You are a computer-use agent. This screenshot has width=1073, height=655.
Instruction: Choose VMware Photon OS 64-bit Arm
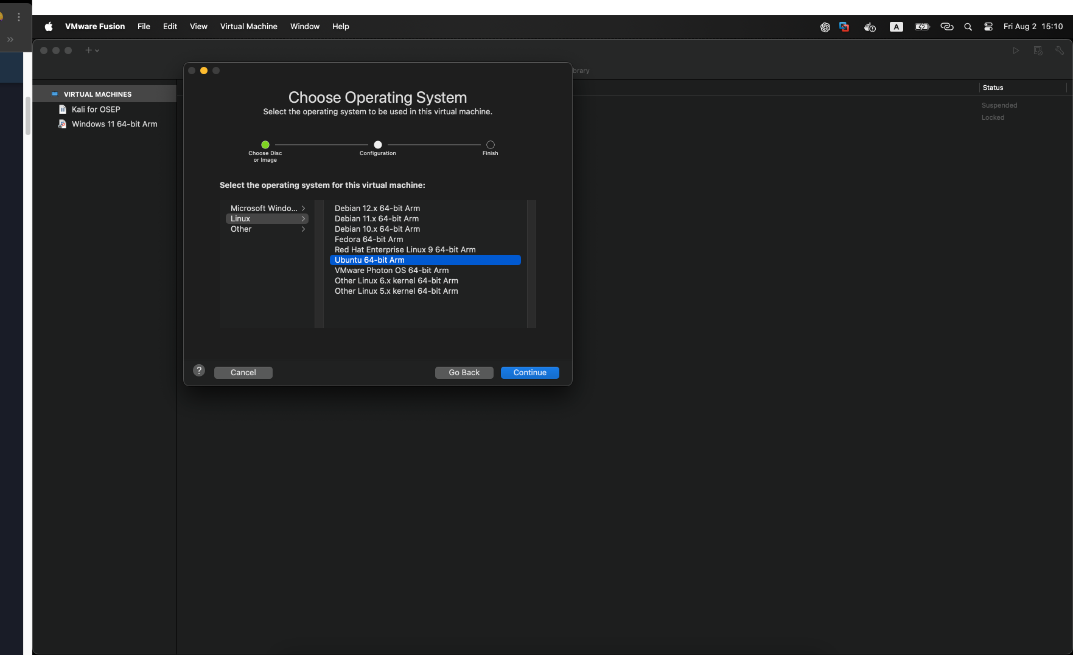point(425,270)
